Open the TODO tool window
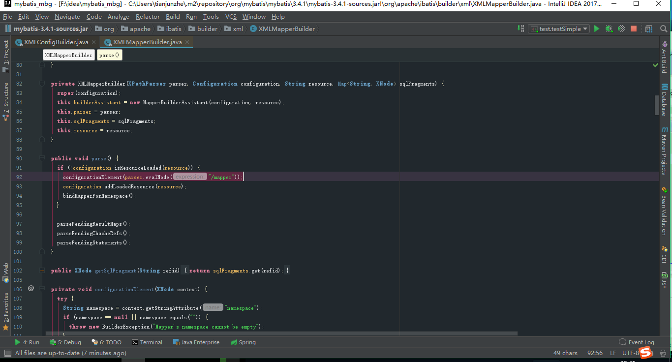 pyautogui.click(x=106, y=342)
